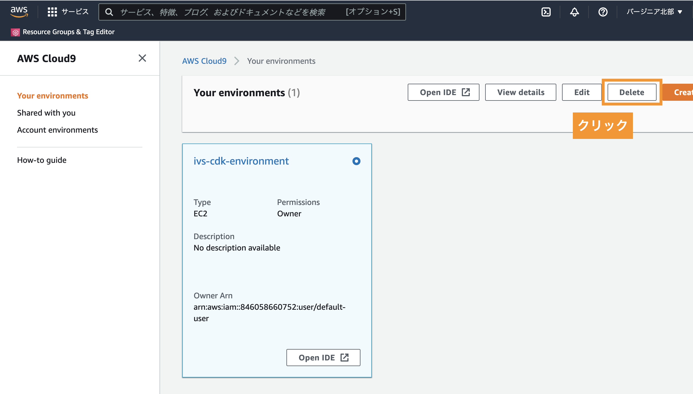
Task: Navigate to AWS Cloud9 breadcrumb link
Action: [204, 61]
